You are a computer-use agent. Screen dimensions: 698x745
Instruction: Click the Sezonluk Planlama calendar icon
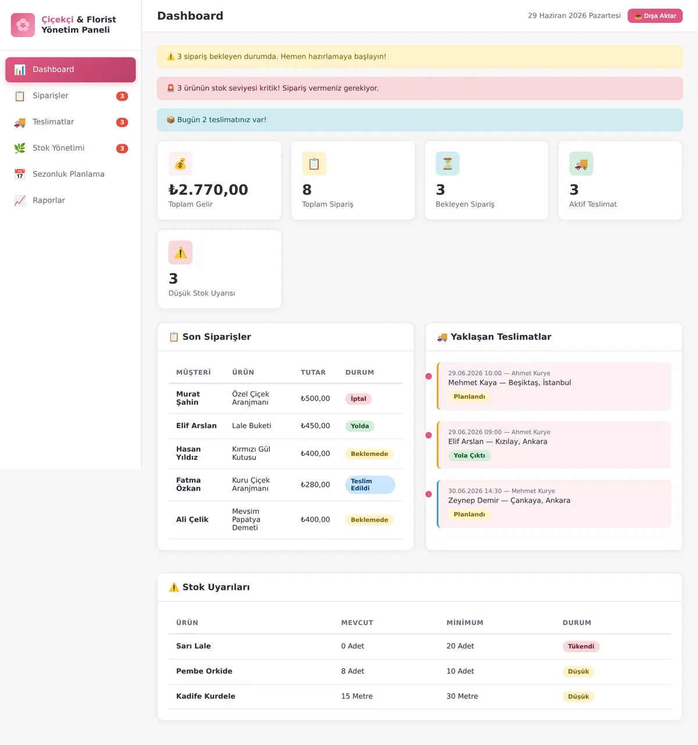[x=20, y=174]
